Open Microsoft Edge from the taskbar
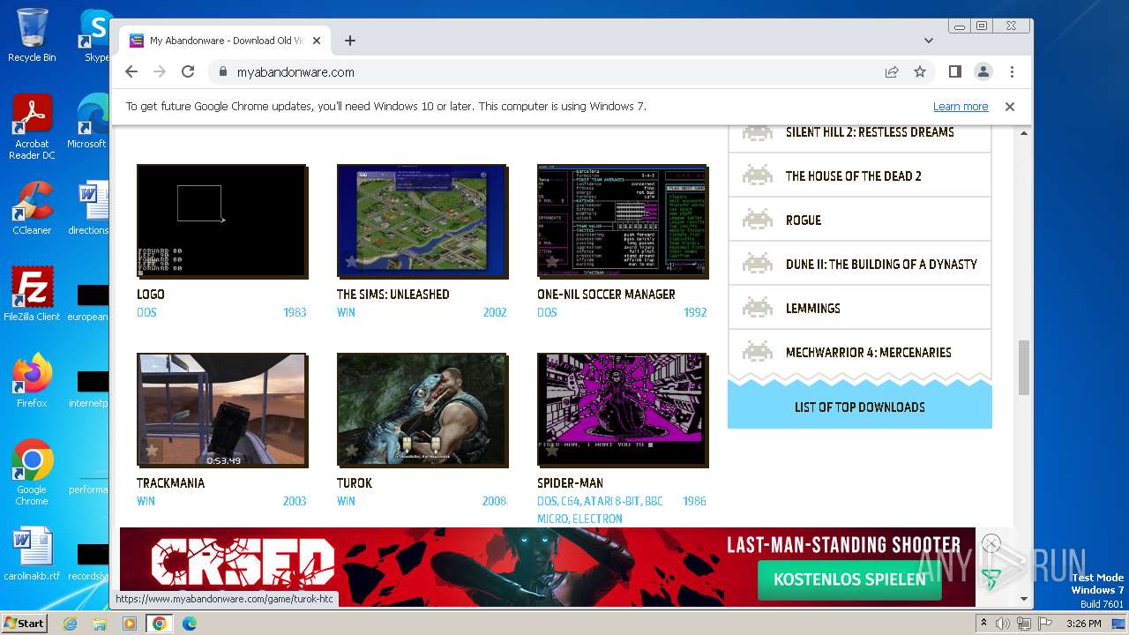This screenshot has height=635, width=1129. 189,624
